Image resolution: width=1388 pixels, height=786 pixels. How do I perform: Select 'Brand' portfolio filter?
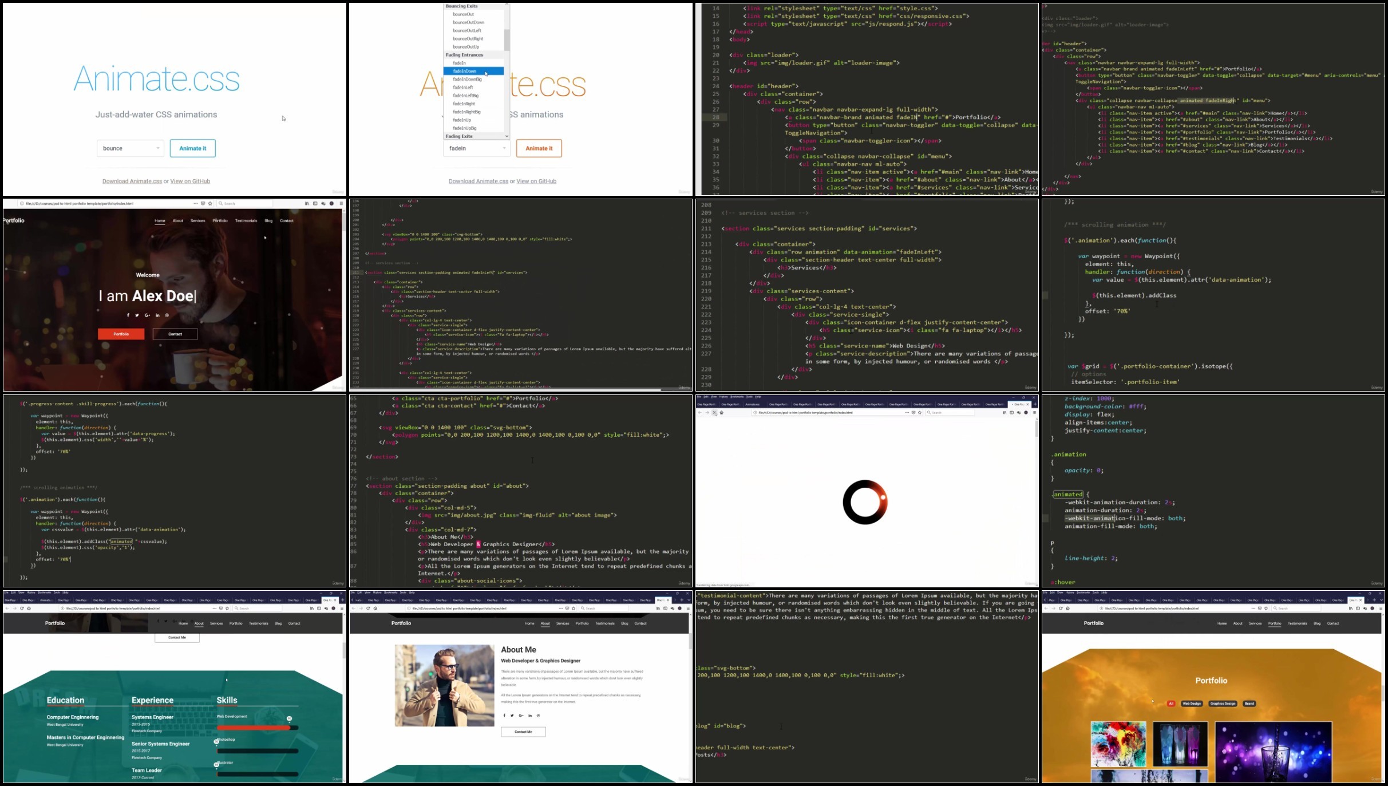tap(1249, 704)
